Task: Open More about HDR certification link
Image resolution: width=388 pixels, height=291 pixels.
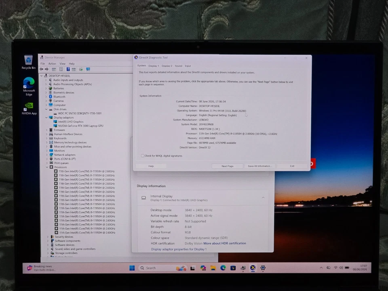Action: pyautogui.click(x=225, y=243)
